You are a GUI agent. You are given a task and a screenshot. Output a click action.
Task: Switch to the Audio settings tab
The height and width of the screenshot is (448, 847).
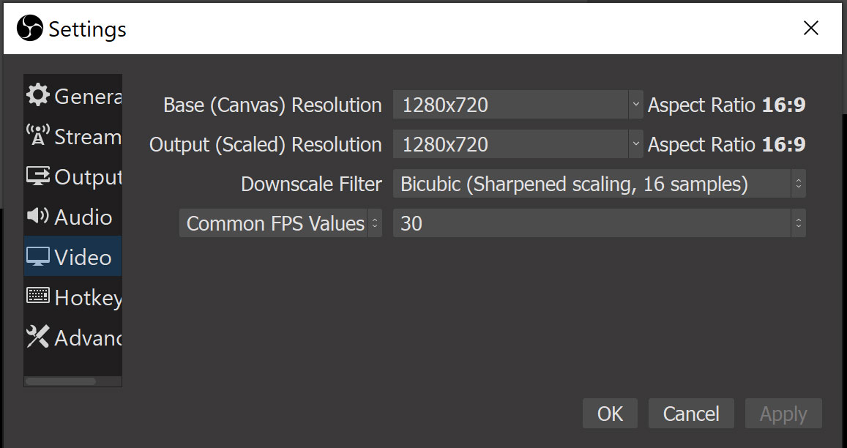pos(83,217)
